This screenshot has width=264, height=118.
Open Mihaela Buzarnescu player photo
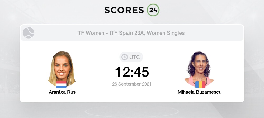pyautogui.click(x=199, y=69)
